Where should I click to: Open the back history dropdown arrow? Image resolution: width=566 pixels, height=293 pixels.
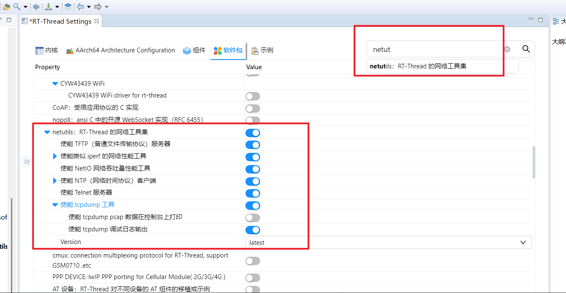(89, 7)
